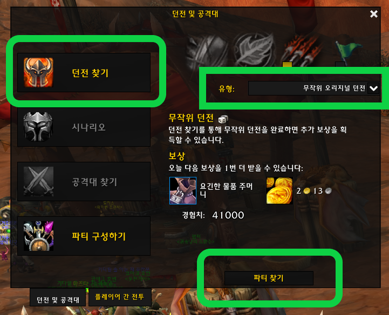Viewport: 389px width, 315px height.
Task: Click the 파티 찾기 button
Action: [269, 278]
